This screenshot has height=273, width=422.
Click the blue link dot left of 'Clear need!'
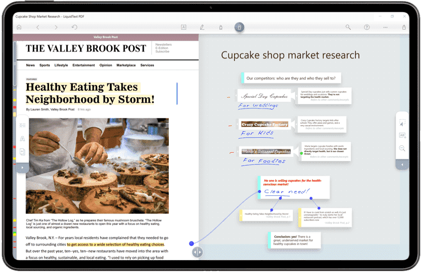(260, 191)
